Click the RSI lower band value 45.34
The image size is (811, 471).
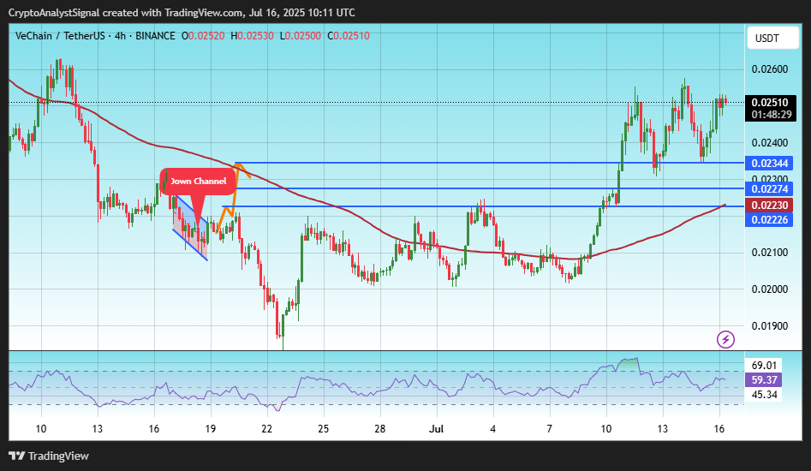pos(764,395)
